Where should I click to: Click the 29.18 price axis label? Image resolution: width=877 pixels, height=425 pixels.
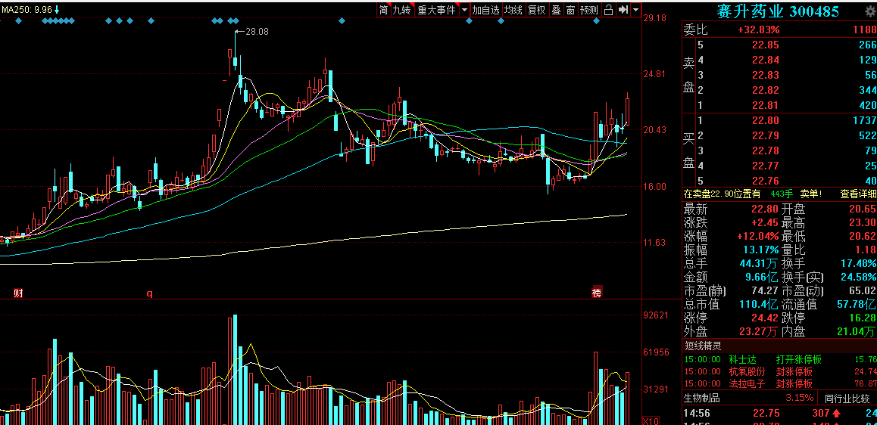point(655,18)
